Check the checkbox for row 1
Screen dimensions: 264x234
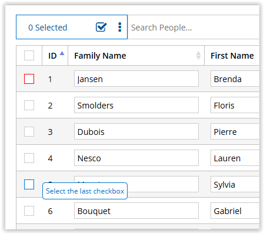(29, 79)
